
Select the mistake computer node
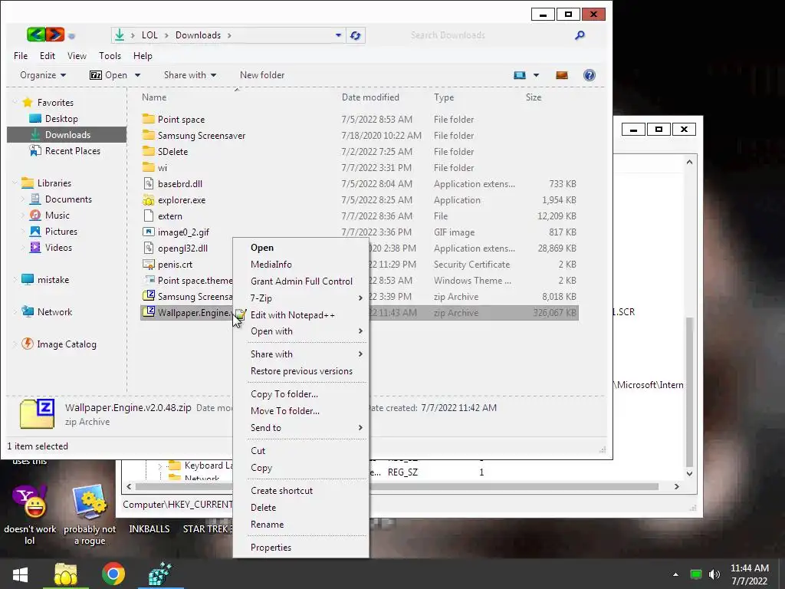[x=53, y=280]
